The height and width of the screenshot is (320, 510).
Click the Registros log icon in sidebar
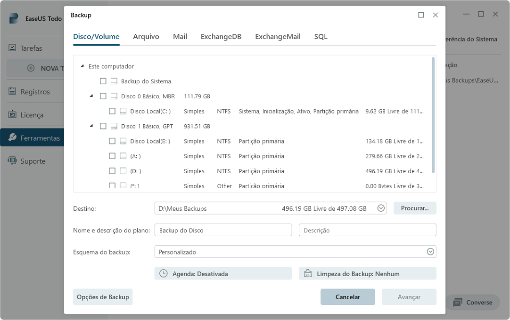12,92
